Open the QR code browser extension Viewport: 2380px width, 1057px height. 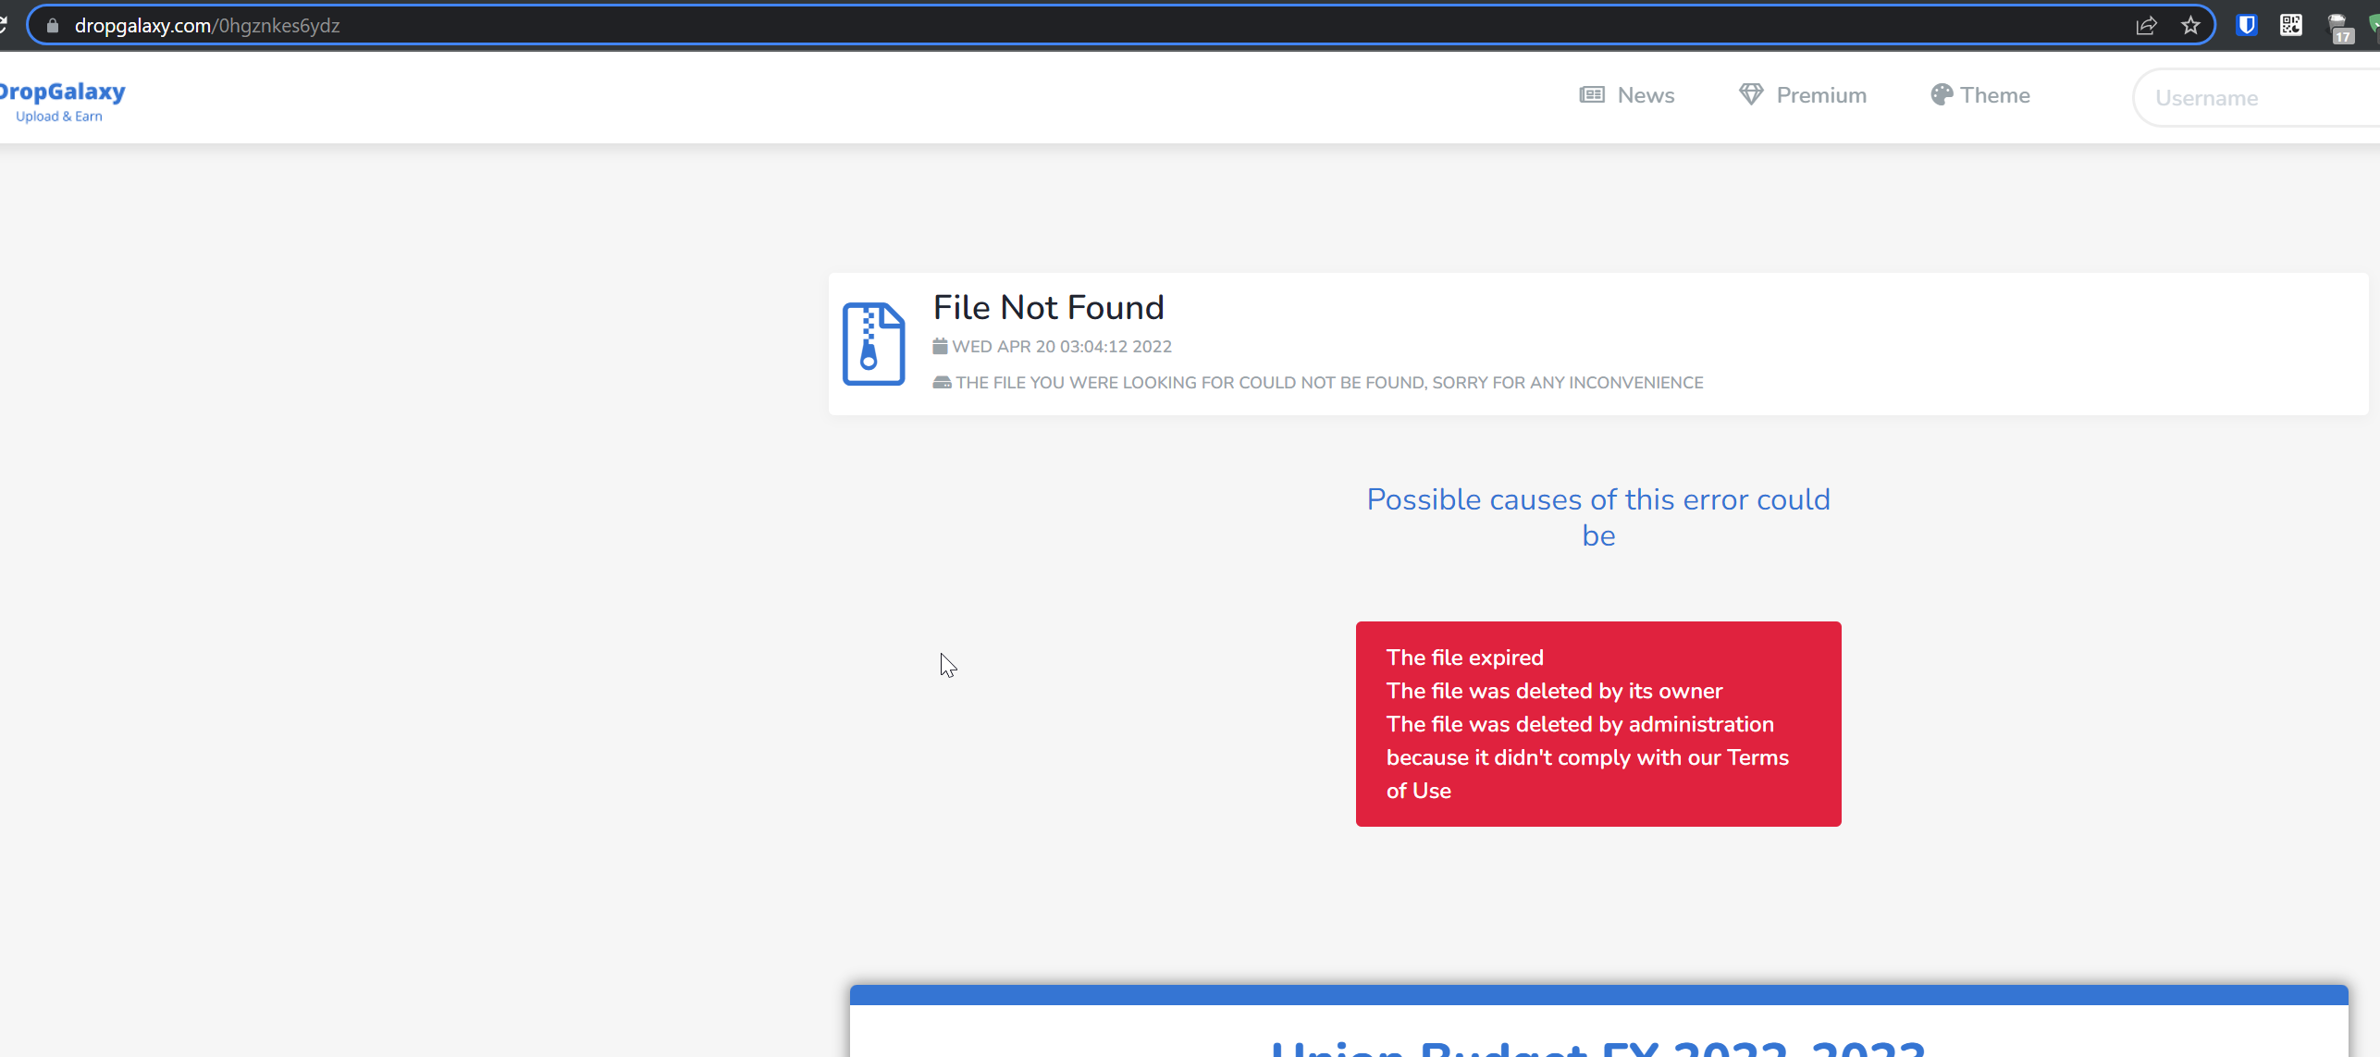point(2290,25)
